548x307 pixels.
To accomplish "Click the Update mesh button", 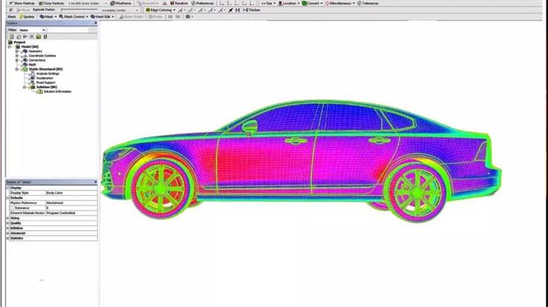I will pyautogui.click(x=28, y=16).
